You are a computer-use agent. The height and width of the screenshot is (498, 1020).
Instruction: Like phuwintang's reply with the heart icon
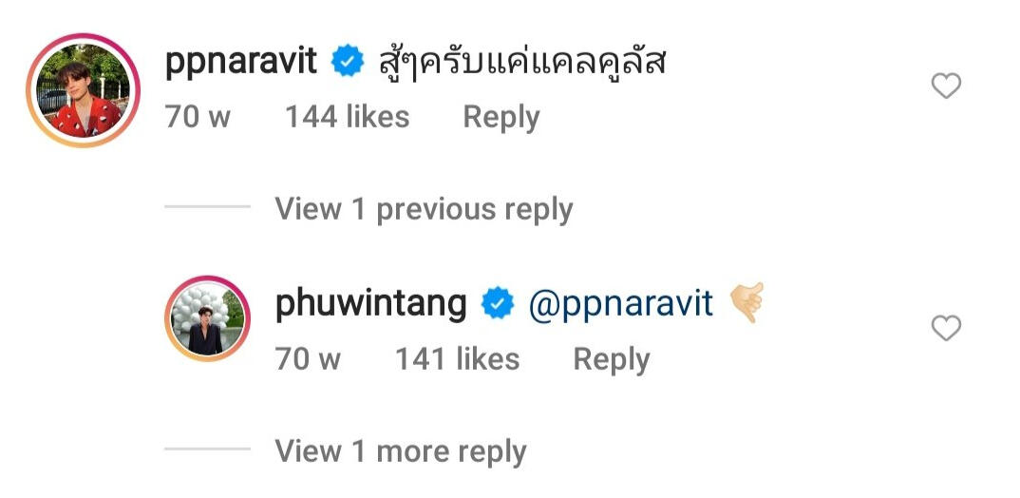point(946,328)
